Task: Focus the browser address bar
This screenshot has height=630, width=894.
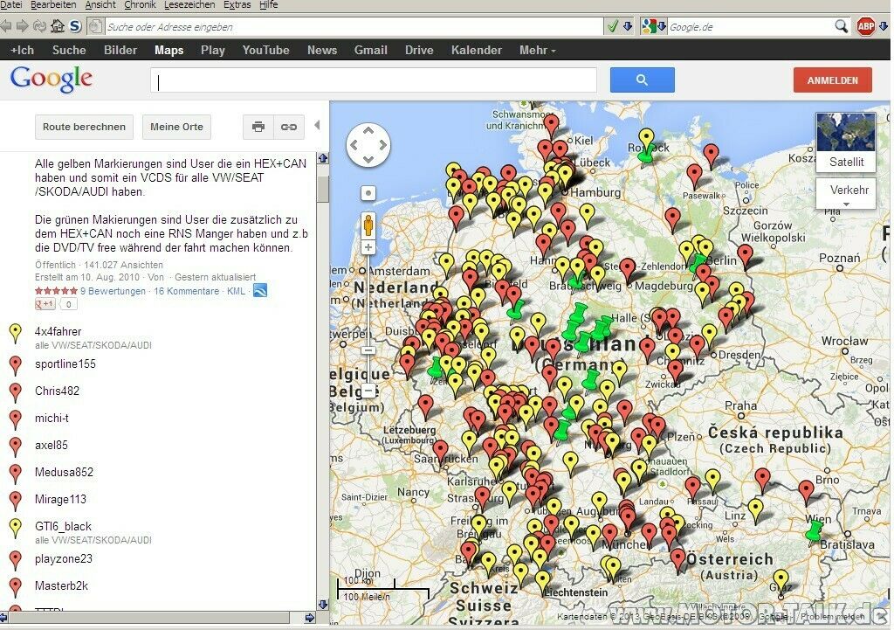Action: tap(354, 27)
